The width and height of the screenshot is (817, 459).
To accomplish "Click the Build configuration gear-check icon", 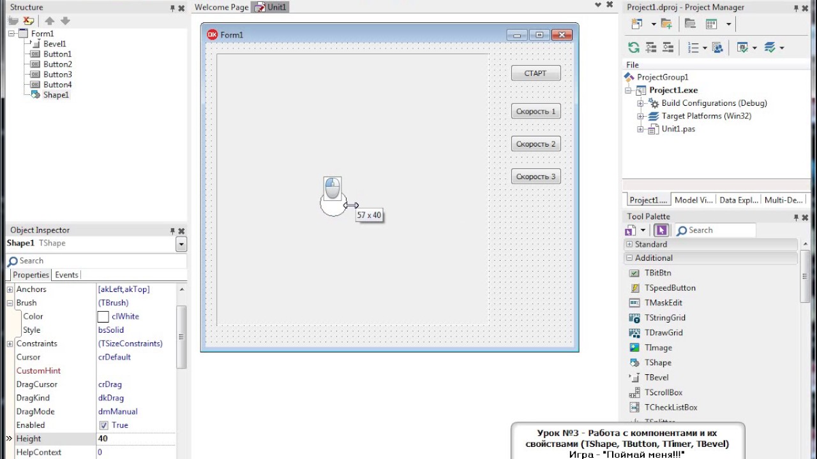I will click(742, 48).
